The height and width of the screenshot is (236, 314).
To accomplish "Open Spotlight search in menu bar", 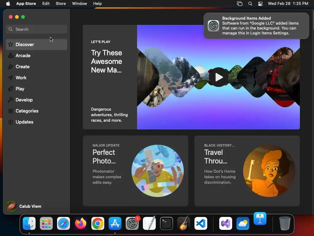I will point(250,4).
